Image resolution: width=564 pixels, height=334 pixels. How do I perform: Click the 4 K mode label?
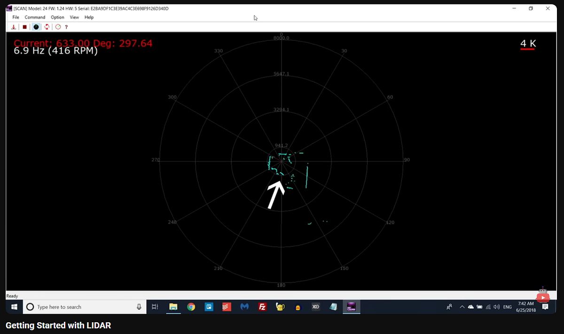(528, 44)
